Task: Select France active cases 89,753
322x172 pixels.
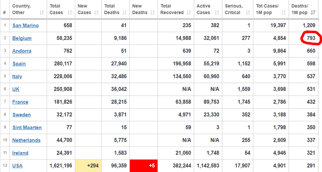Action: pyautogui.click(x=211, y=102)
